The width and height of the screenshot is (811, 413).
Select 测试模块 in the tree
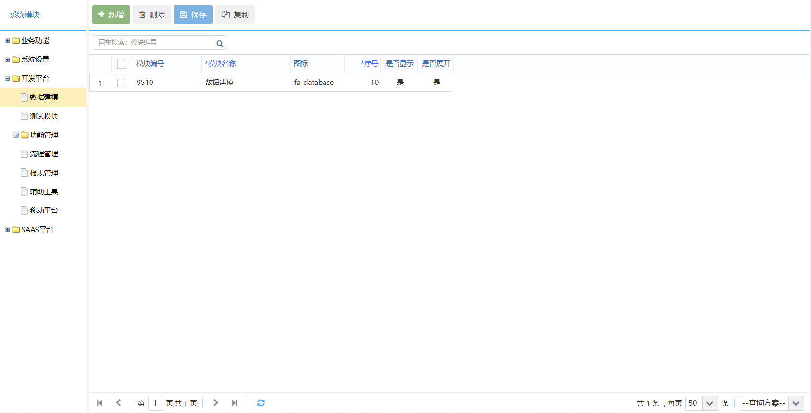44,116
